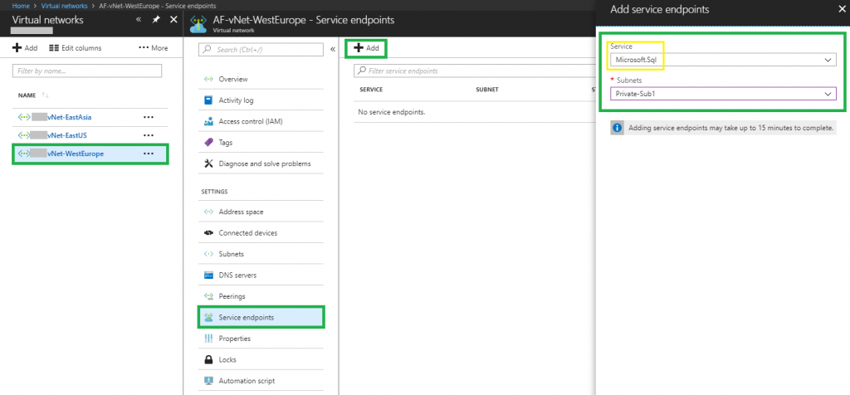
Task: Click the Properties bars icon
Action: (208, 339)
